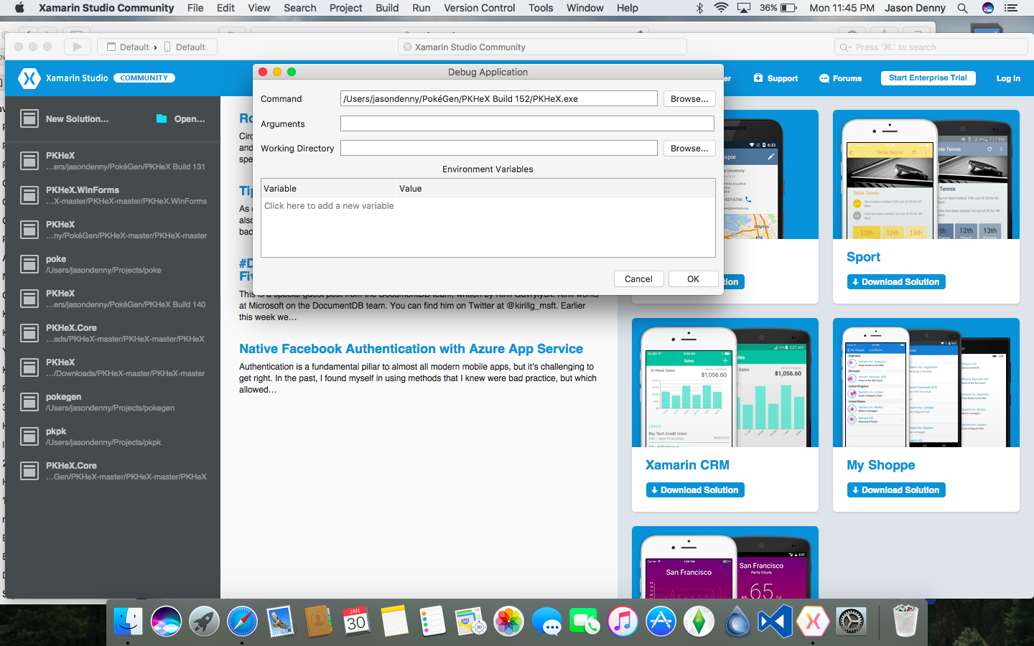Open Native Facebook Authentication article link
Screen dimensions: 1034x646
pos(411,349)
